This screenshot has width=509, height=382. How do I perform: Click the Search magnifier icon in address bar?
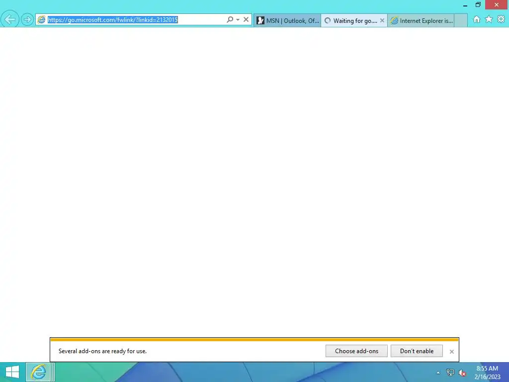[x=230, y=20]
